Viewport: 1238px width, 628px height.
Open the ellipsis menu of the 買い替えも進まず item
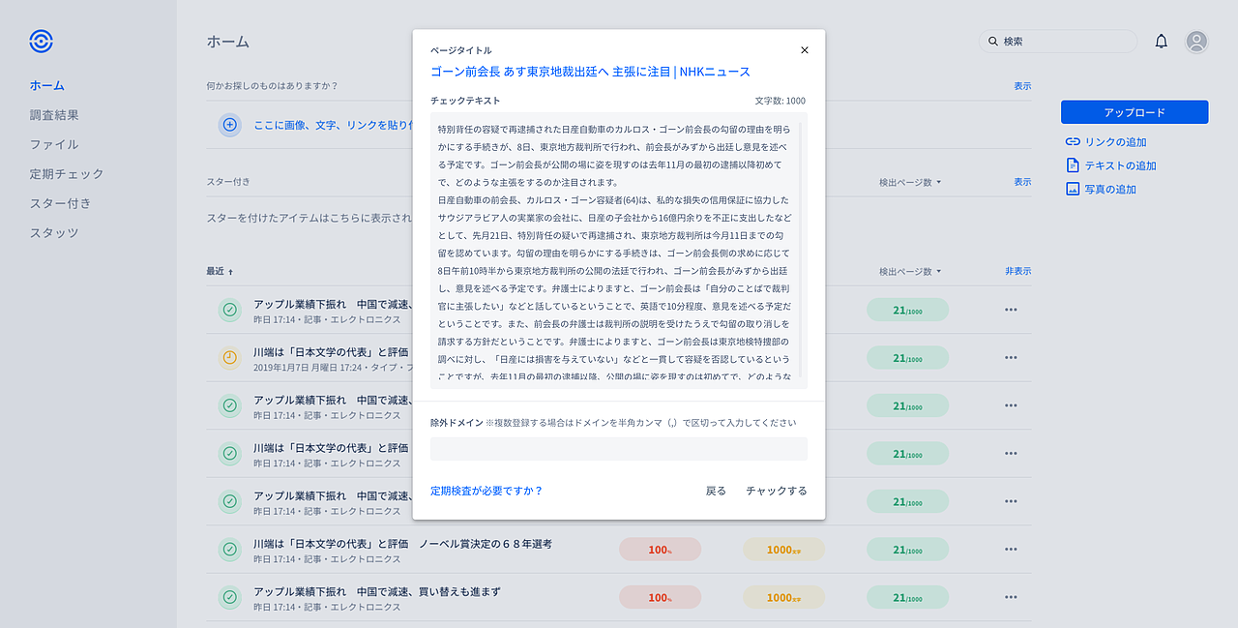1011,597
